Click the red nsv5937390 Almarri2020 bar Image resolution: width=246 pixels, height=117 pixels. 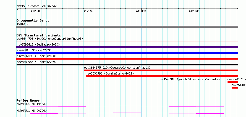pos(127,59)
